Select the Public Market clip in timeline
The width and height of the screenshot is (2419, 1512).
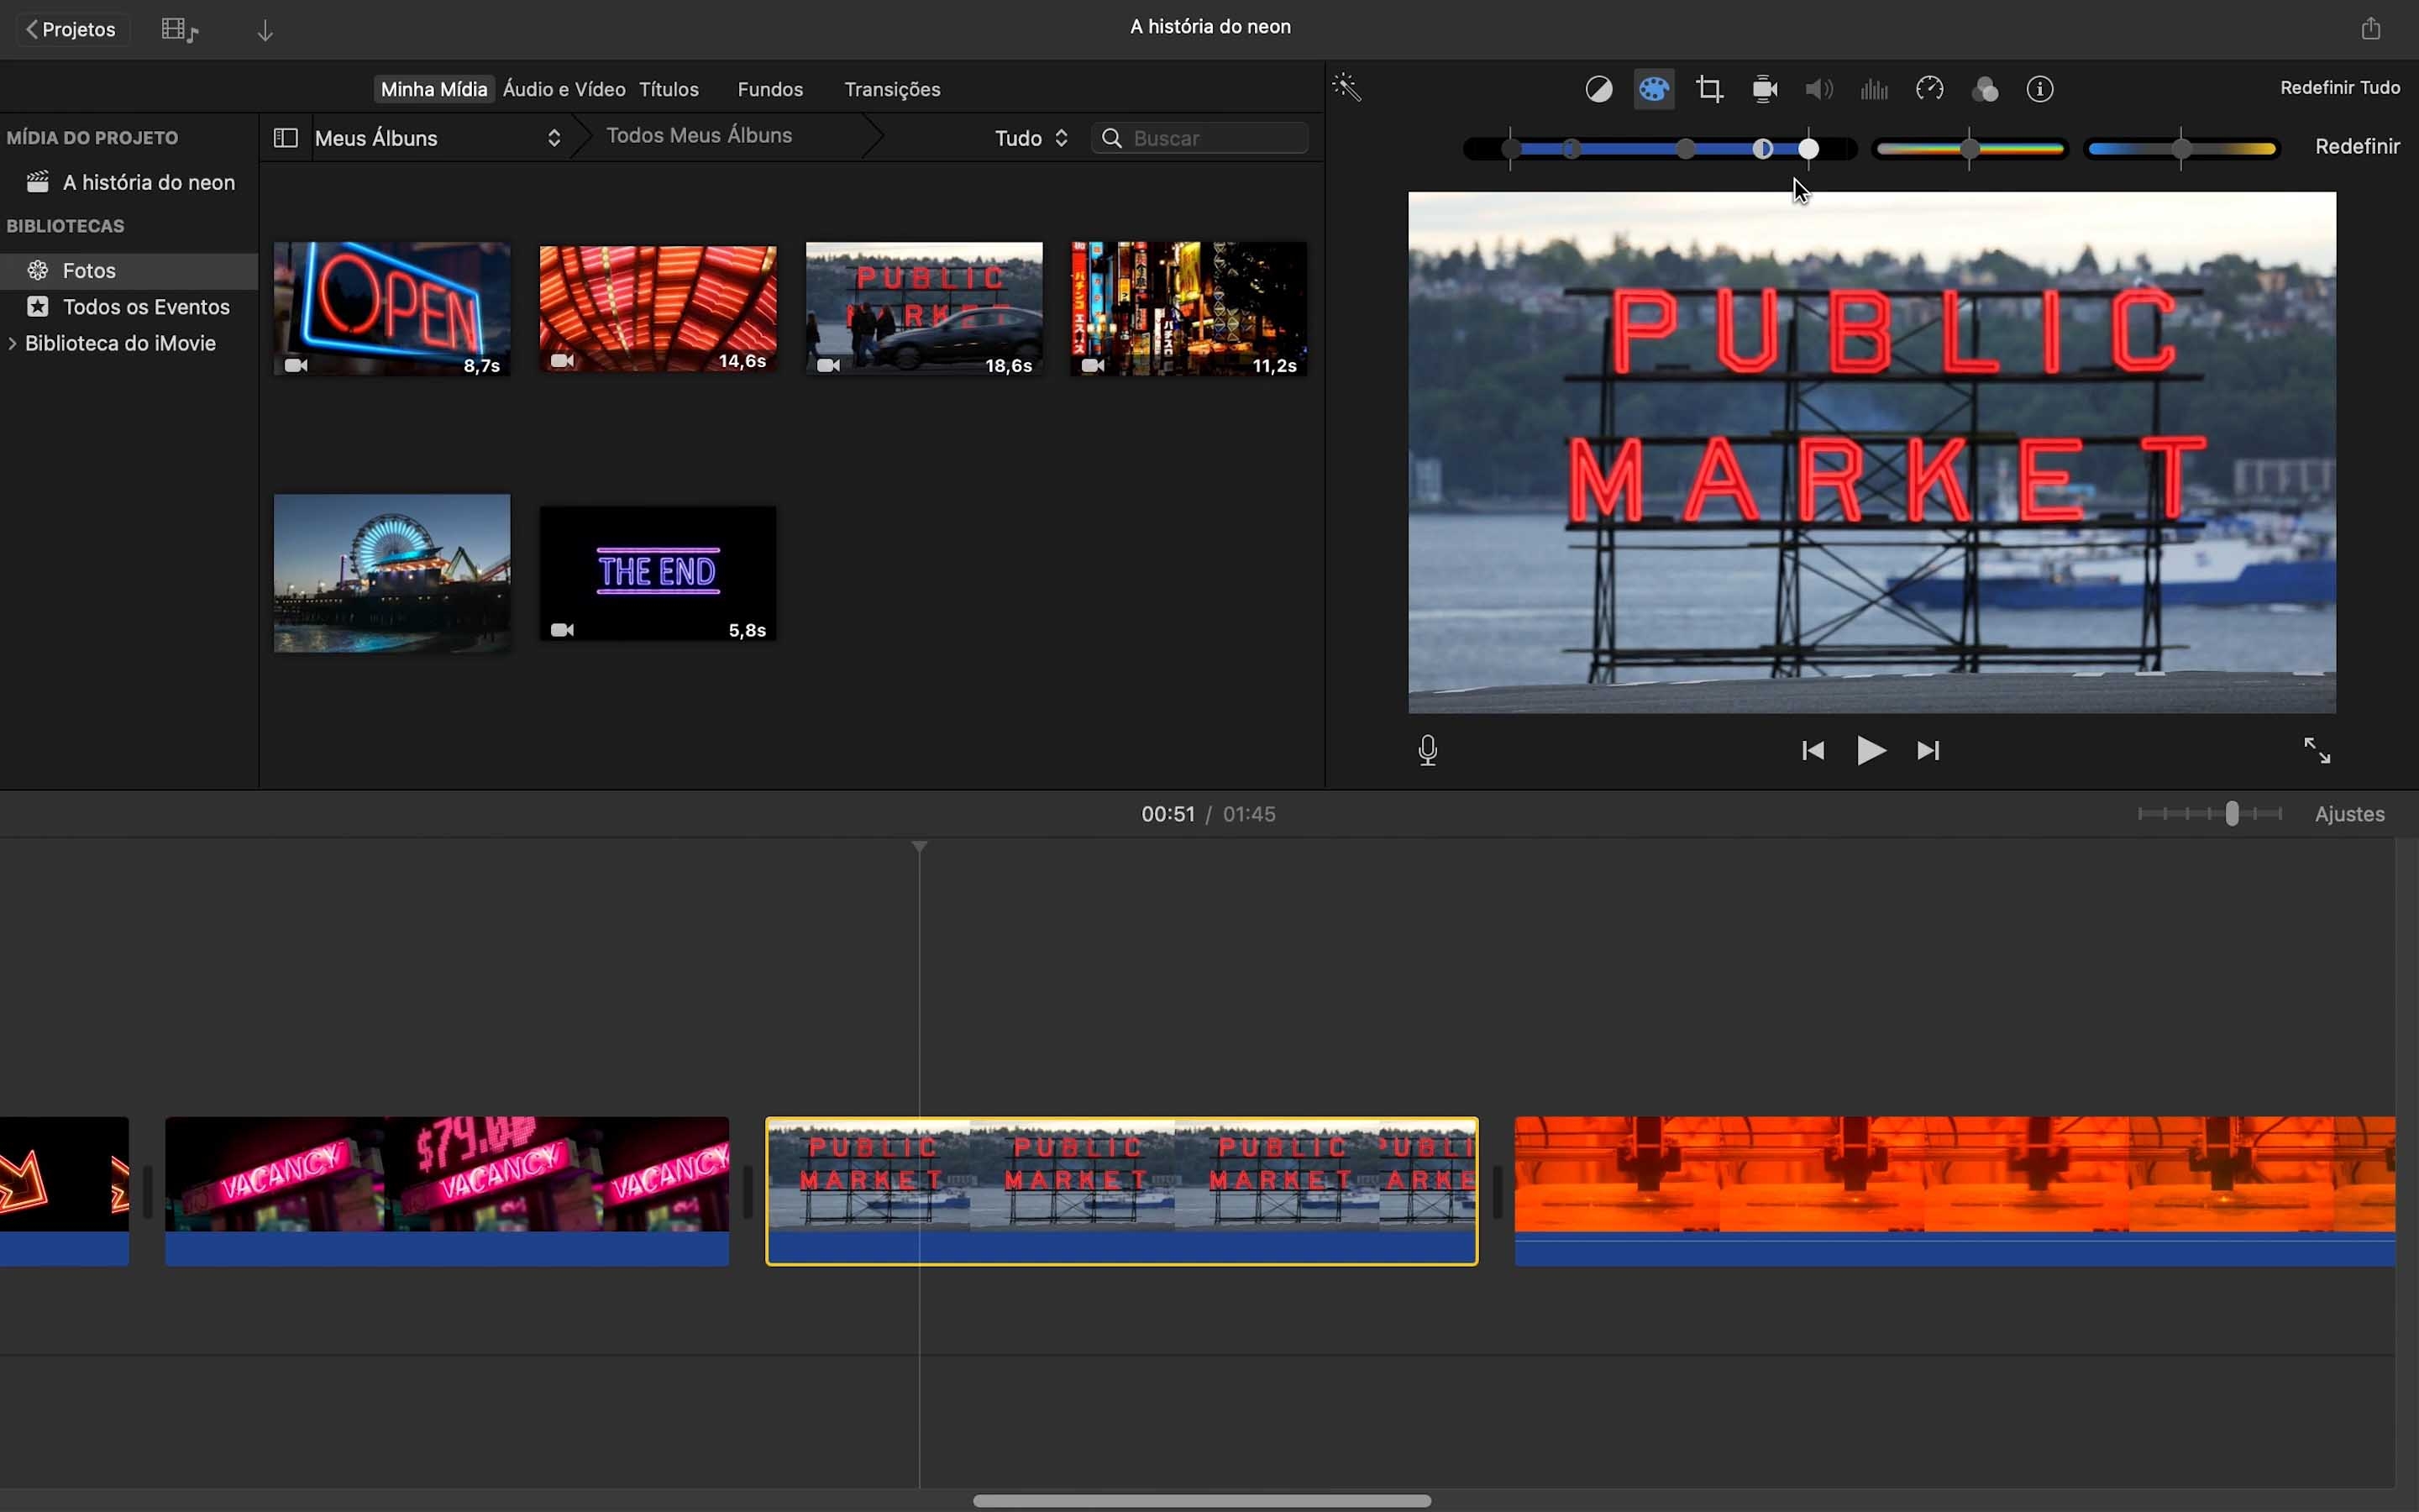click(x=1121, y=1191)
